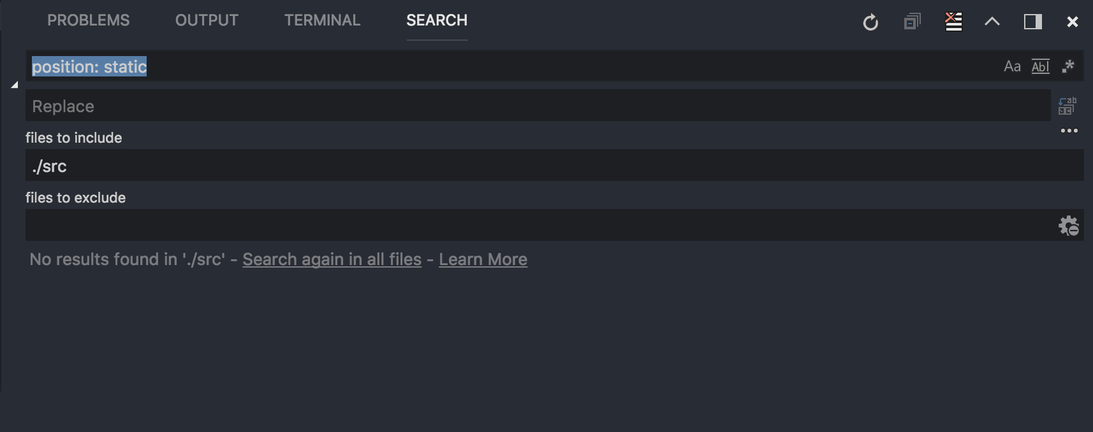The image size is (1093, 432).
Task: Switch to the PROBLEMS tab
Action: [88, 20]
